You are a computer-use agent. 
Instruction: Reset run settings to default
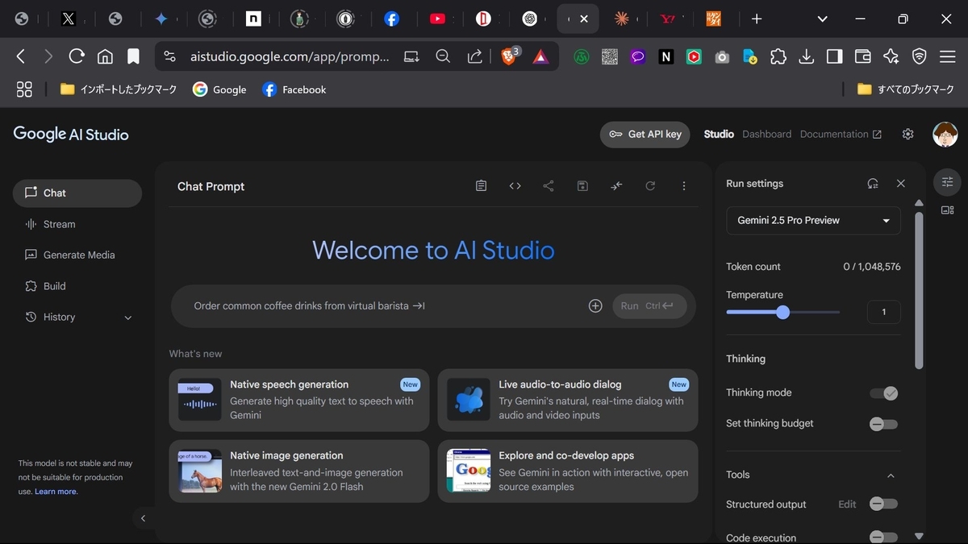point(873,184)
